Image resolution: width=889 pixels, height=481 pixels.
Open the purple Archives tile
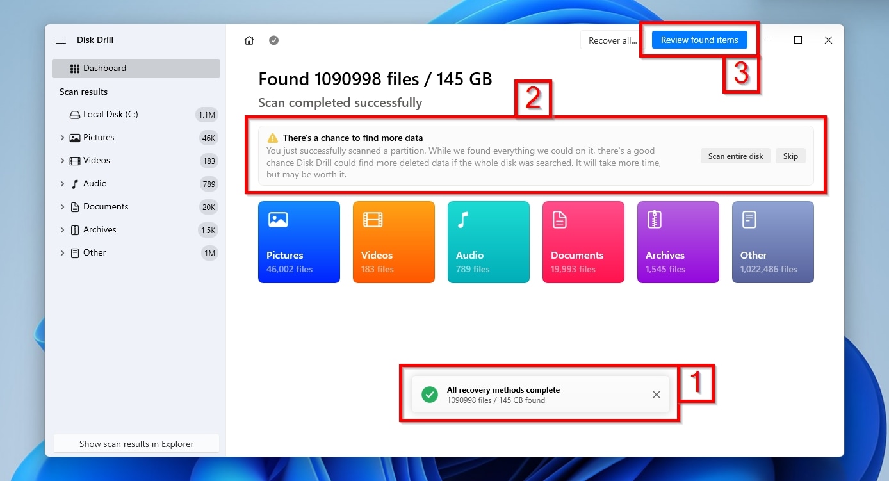[x=678, y=242]
